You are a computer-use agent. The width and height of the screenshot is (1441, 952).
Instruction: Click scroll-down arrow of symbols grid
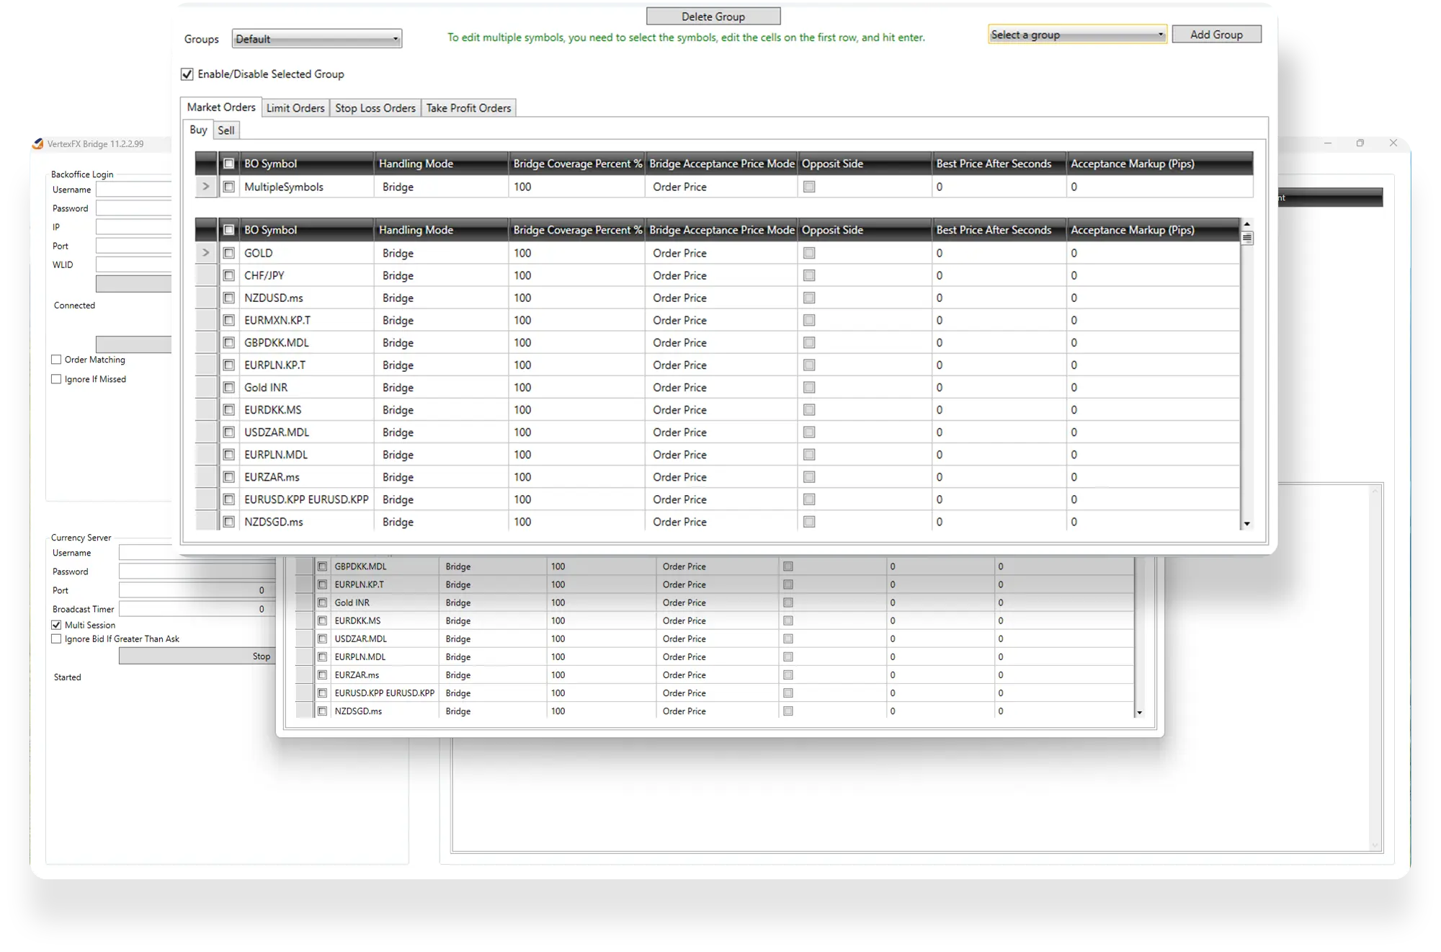click(1246, 524)
